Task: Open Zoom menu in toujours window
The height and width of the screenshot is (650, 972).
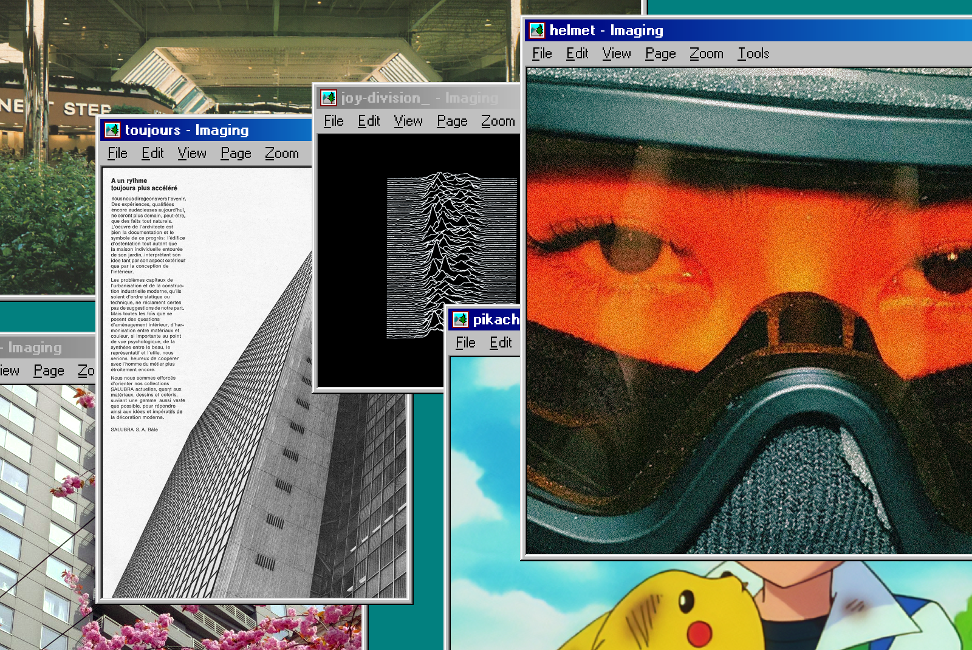Action: point(281,153)
